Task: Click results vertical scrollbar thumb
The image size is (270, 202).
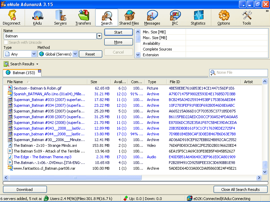Action: coord(265,165)
